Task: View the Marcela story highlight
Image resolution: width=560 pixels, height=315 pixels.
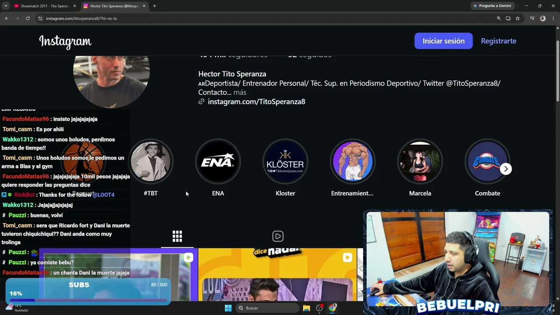Action: tap(420, 162)
